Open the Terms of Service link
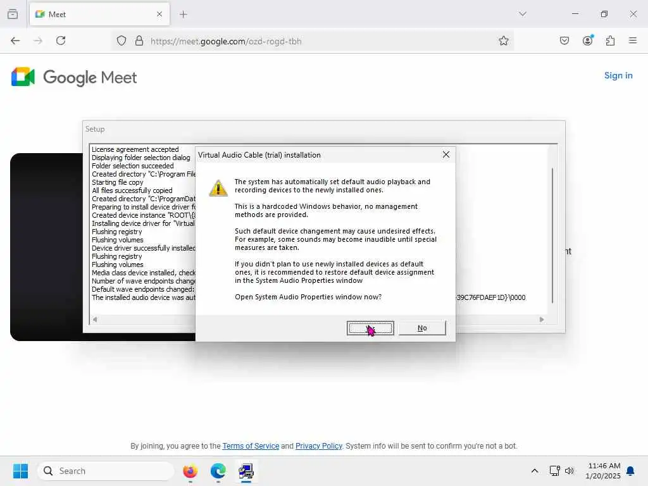Screen dimensions: 648x486 pyautogui.click(x=251, y=446)
